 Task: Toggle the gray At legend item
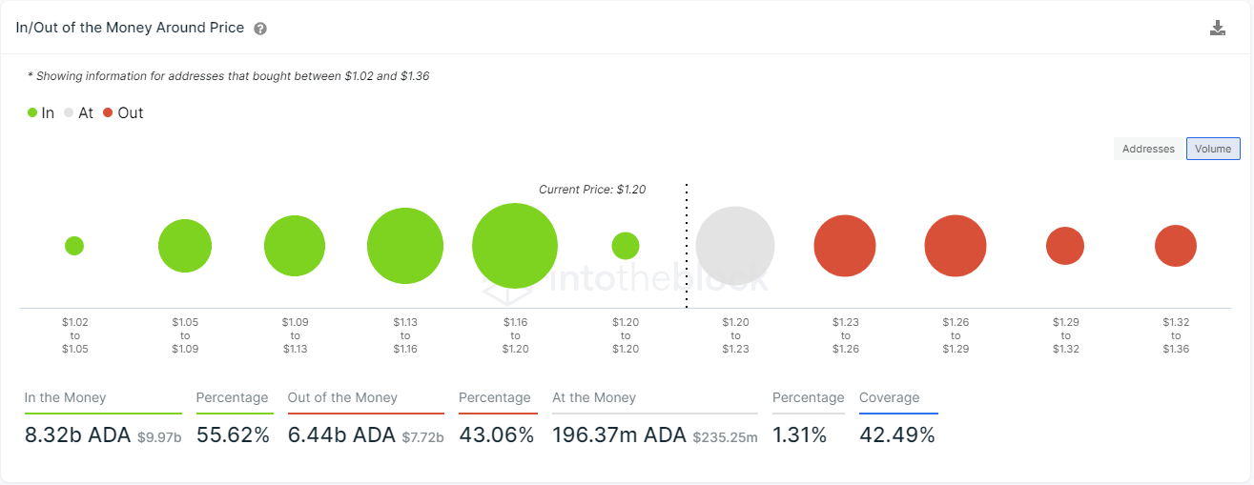78,112
